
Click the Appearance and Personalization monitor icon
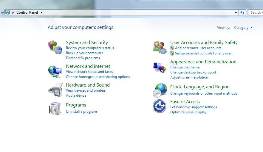(x=160, y=68)
